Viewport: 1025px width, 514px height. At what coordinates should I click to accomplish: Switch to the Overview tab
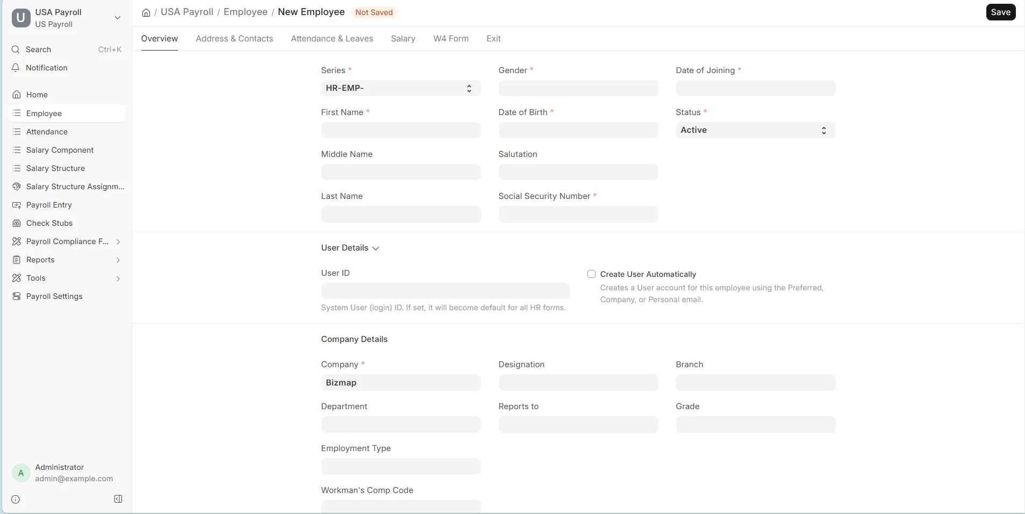(160, 39)
